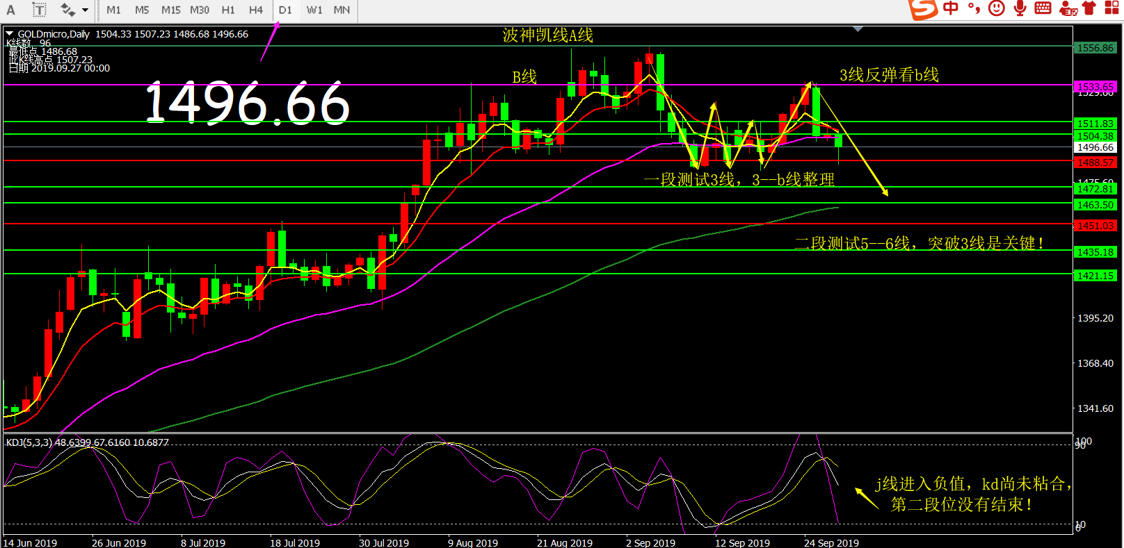The height and width of the screenshot is (548, 1124).
Task: Switch to M1 timeframe
Action: (x=113, y=10)
